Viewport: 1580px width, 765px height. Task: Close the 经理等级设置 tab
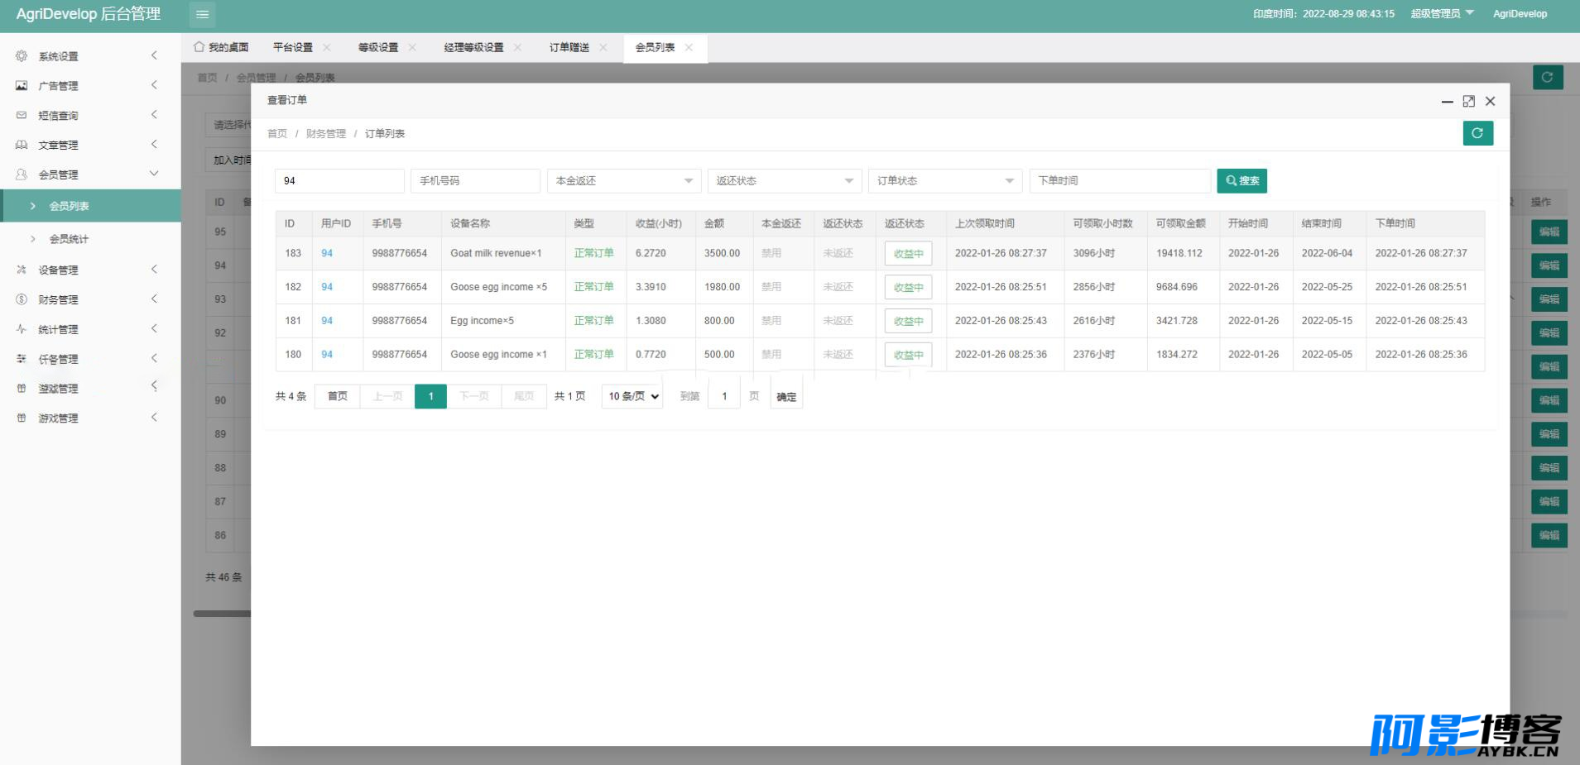tap(517, 47)
